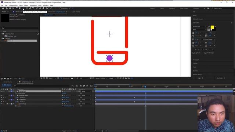The image size is (235, 132).
Task: Hide the Top Bezel layer eye
Action: [x=1, y=99]
